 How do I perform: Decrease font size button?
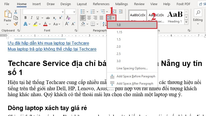(73, 24)
